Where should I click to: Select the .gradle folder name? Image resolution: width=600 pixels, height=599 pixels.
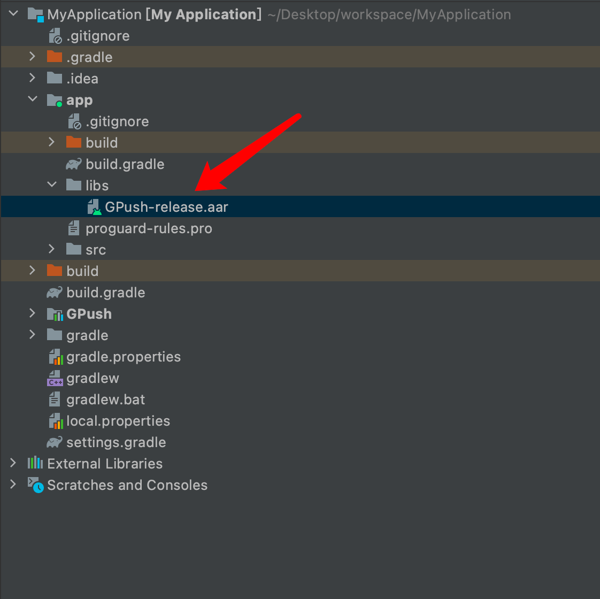(x=89, y=57)
